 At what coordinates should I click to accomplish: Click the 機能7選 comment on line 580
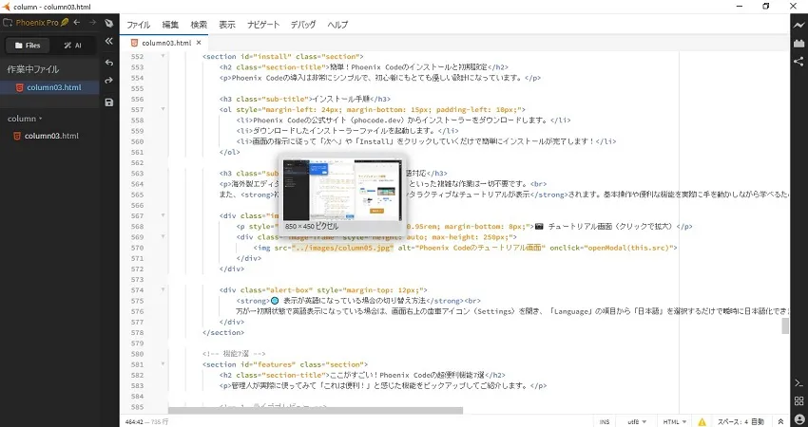234,354
